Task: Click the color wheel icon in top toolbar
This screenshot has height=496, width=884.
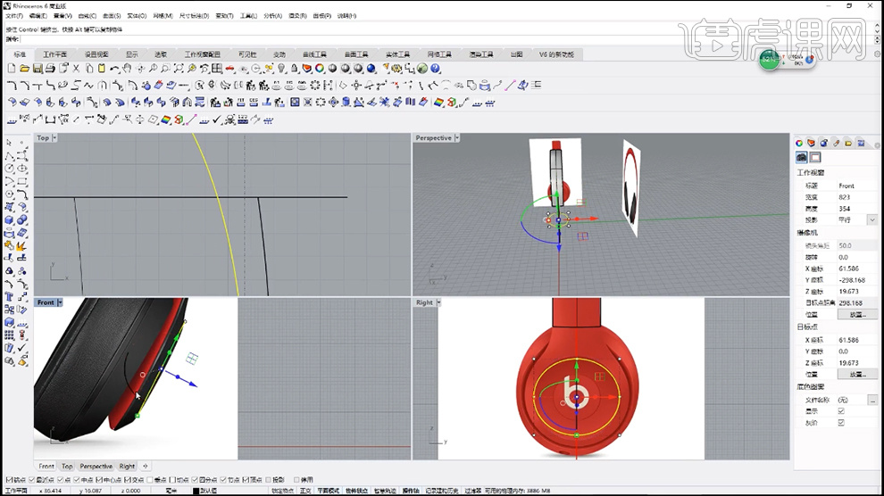Action: click(x=320, y=68)
